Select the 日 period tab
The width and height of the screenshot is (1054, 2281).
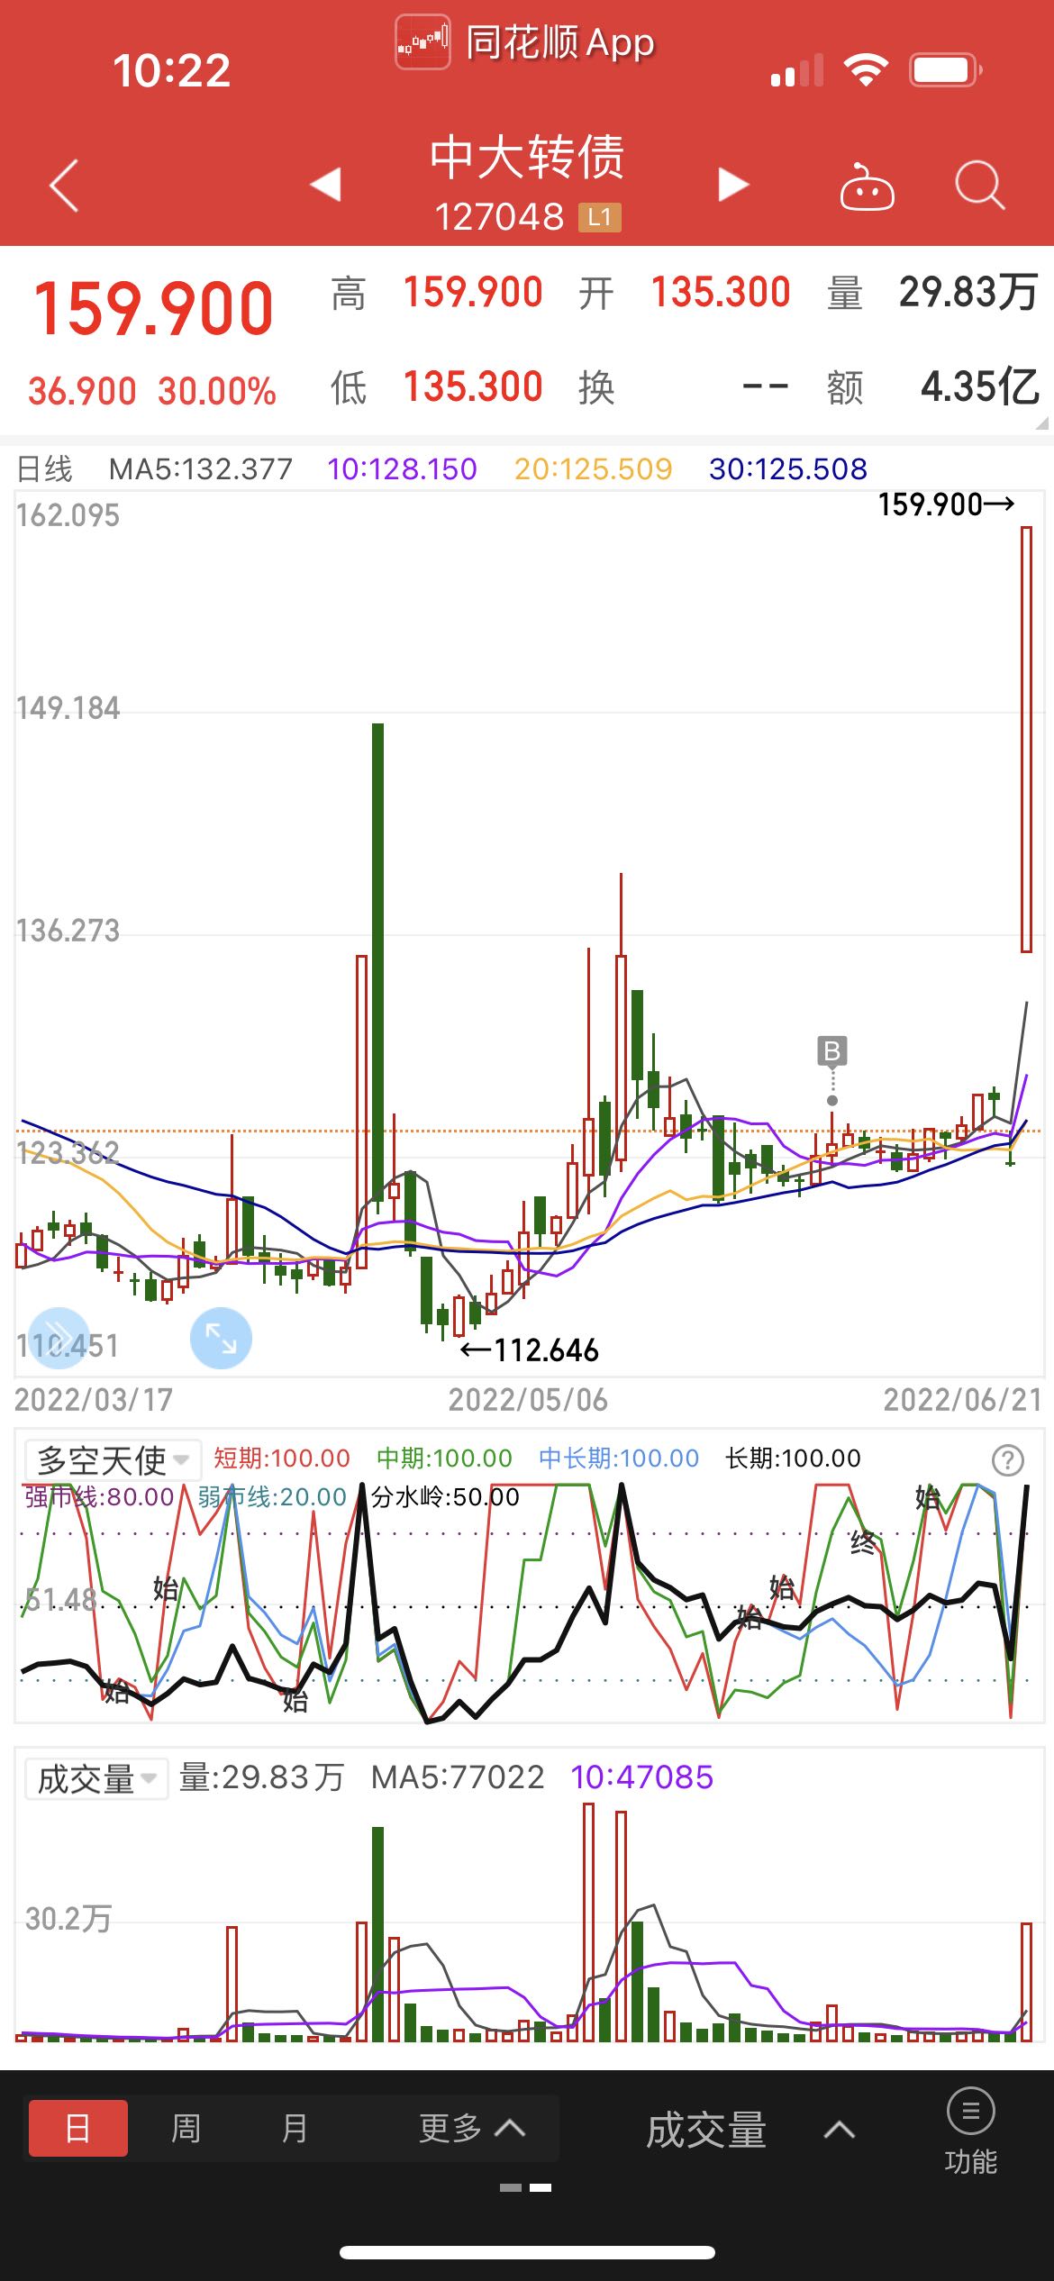(x=78, y=2128)
